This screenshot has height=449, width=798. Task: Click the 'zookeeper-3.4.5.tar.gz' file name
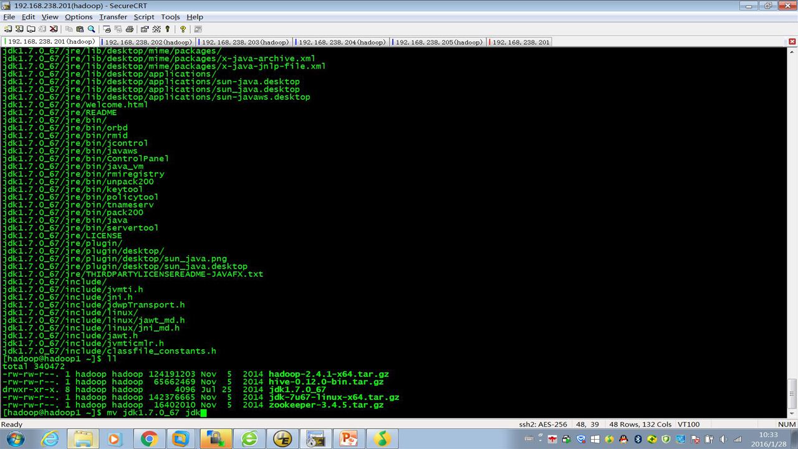[x=326, y=405]
